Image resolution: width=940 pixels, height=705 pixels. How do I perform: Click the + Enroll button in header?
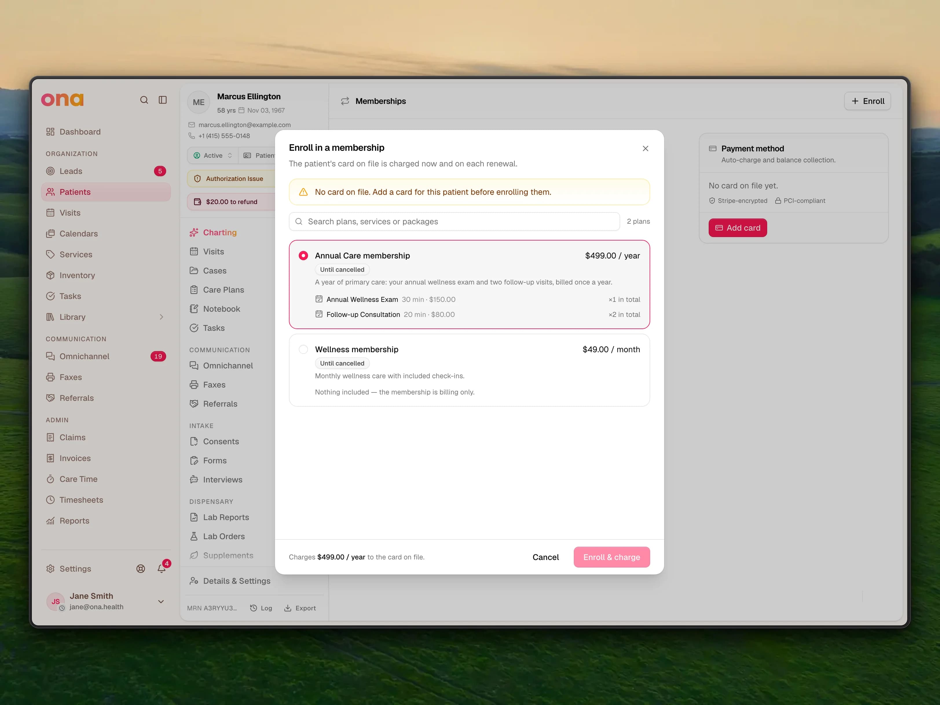(x=867, y=101)
